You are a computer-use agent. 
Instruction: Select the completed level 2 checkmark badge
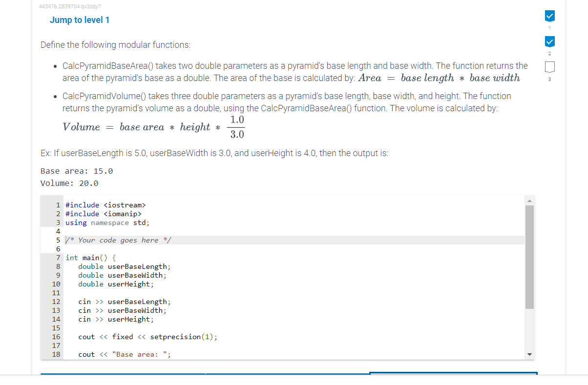(x=549, y=42)
